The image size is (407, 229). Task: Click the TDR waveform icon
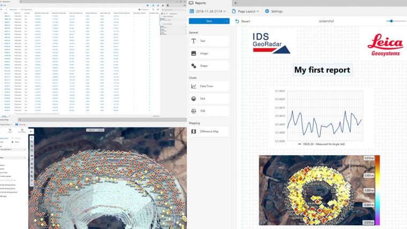click(x=194, y=111)
